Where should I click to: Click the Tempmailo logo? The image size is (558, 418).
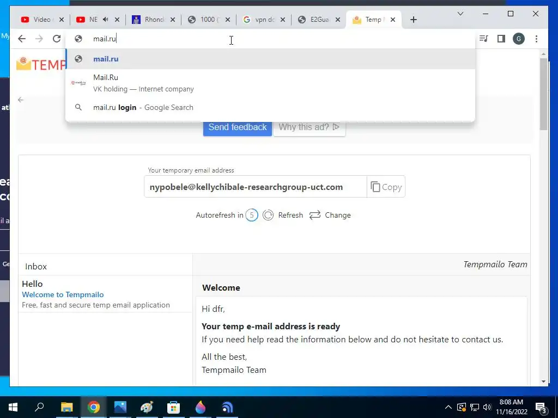41,64
